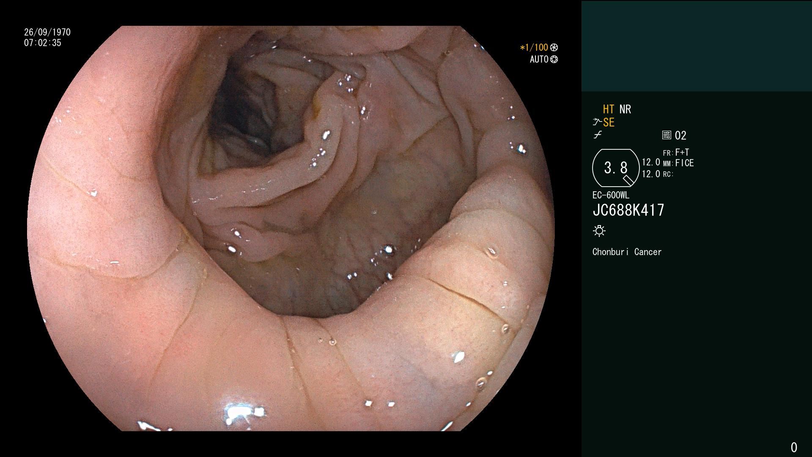Click the SE indicator text
This screenshot has height=457, width=812.
point(609,123)
